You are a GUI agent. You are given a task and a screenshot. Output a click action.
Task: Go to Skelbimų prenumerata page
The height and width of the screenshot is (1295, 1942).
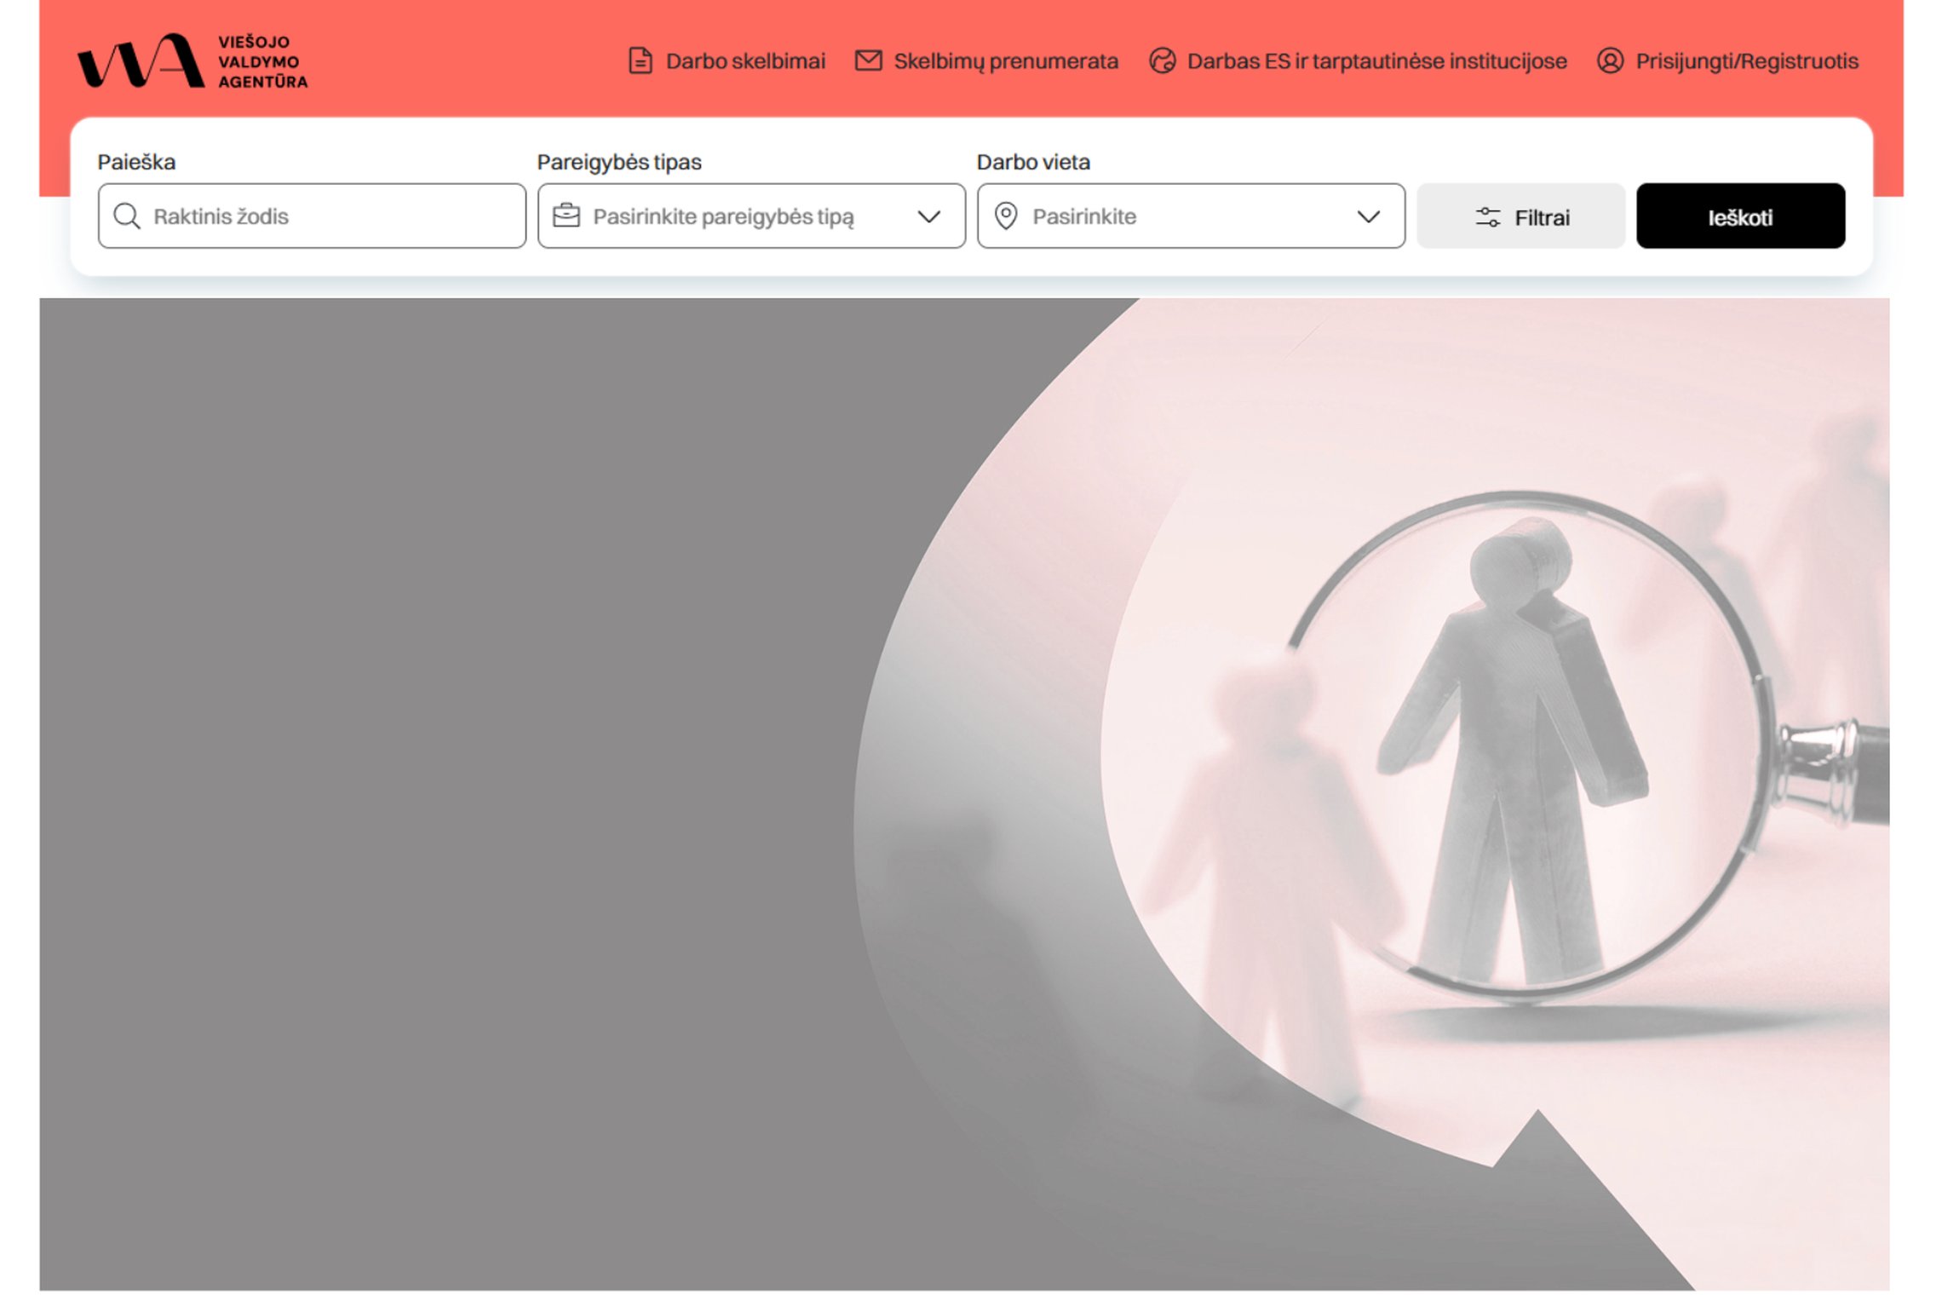(1006, 61)
